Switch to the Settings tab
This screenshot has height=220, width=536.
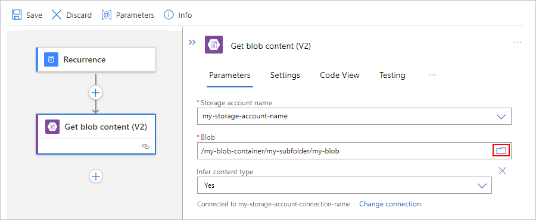pyautogui.click(x=285, y=75)
